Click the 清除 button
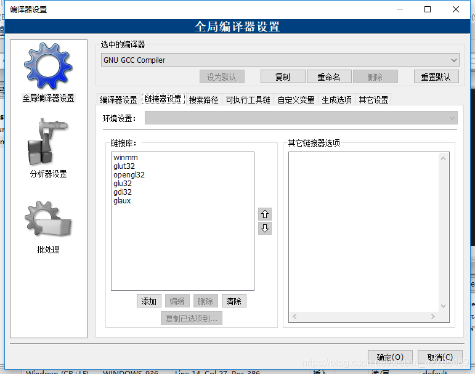Image resolution: width=475 pixels, height=374 pixels. point(234,301)
